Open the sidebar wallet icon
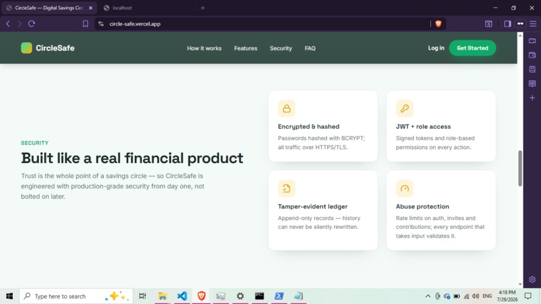This screenshot has width=541, height=304. click(532, 55)
